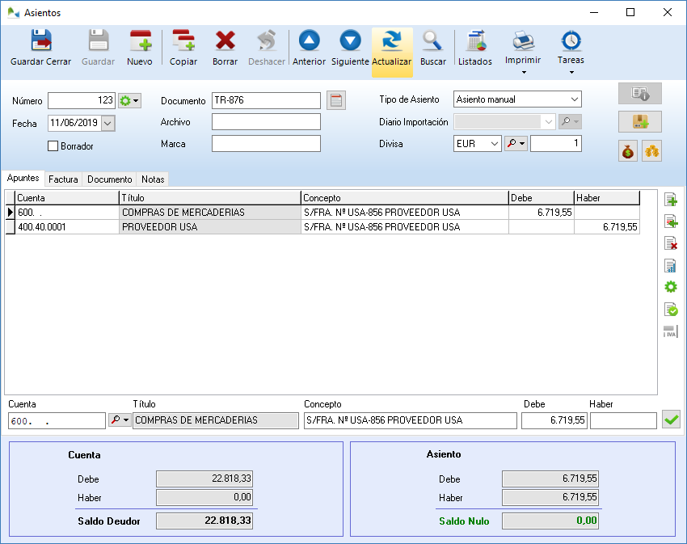Open the Fecha date picker dropdown
This screenshot has height=544, width=687.
pyautogui.click(x=107, y=124)
